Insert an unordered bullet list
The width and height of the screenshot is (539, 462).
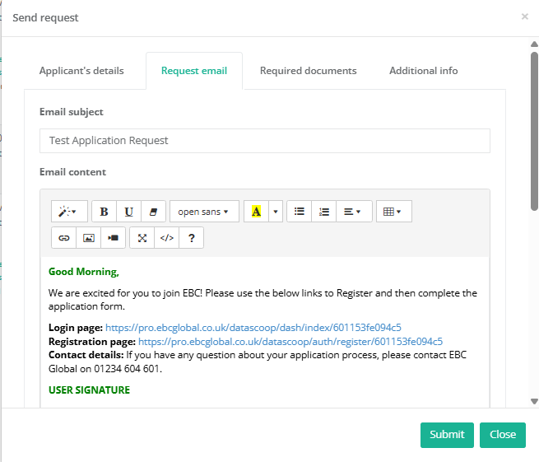[x=300, y=212]
